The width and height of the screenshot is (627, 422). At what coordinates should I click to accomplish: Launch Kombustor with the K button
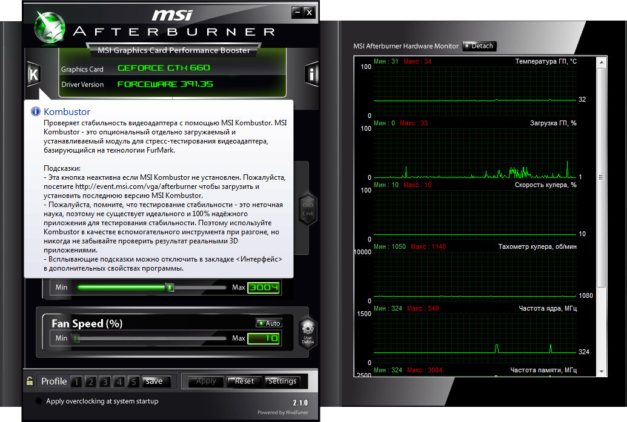33,74
